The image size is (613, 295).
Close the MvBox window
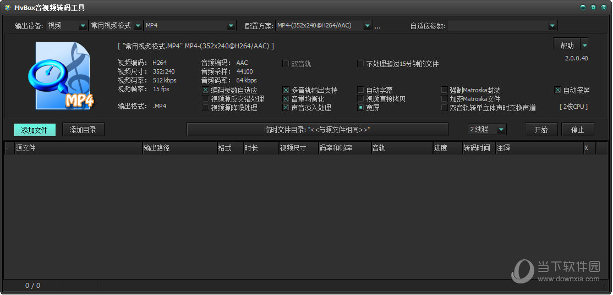[604, 7]
